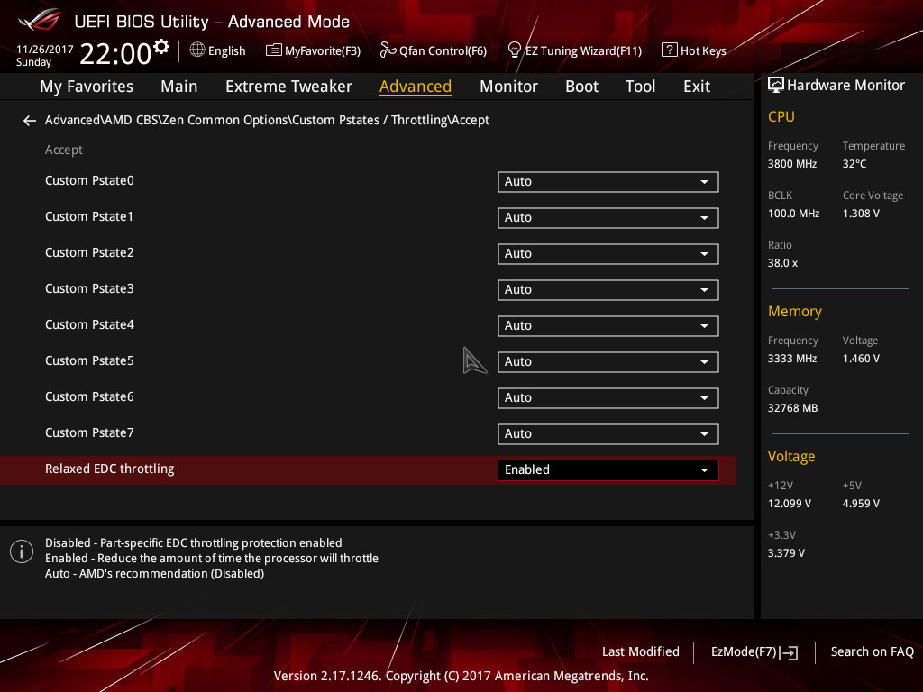The height and width of the screenshot is (692, 923).
Task: Click CPU frequency 3800 MHz value
Action: click(791, 164)
